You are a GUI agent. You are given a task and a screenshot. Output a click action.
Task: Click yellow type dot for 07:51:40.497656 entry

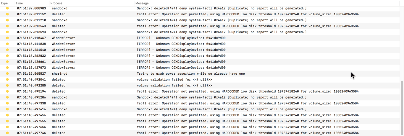tap(7, 127)
